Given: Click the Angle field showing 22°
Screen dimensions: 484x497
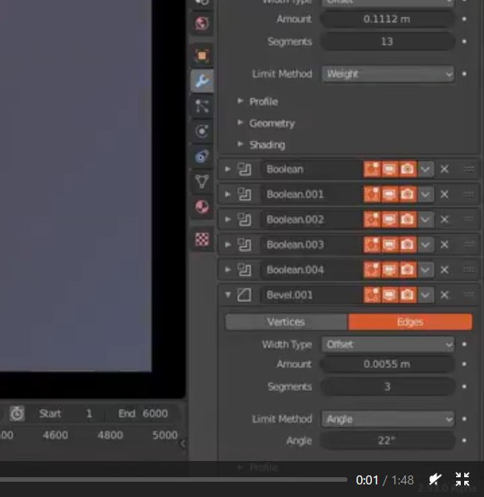Looking at the screenshot, I should click(x=388, y=440).
